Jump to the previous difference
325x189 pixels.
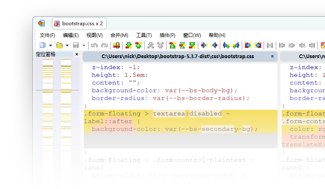139,45
